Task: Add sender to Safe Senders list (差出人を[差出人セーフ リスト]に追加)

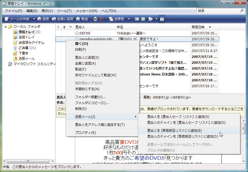Action: pos(189,117)
